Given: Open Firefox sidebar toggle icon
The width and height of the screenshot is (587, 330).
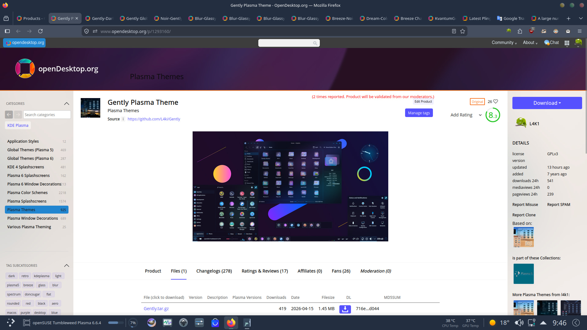Looking at the screenshot, I should pyautogui.click(x=7, y=31).
